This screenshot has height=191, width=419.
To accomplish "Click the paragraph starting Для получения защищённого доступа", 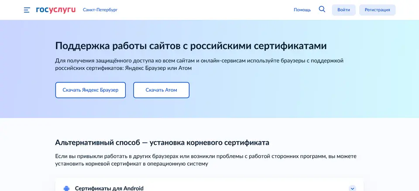I will pyautogui.click(x=199, y=65).
